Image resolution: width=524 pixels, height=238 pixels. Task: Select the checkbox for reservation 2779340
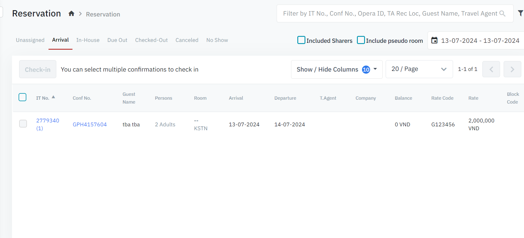[23, 124]
